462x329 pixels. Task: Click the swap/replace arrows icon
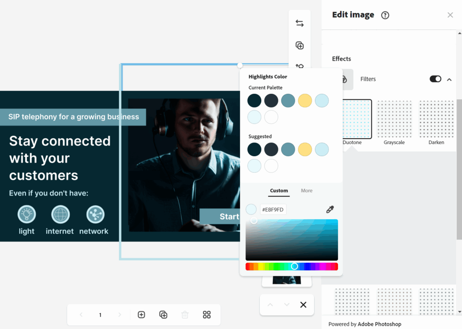click(x=300, y=23)
